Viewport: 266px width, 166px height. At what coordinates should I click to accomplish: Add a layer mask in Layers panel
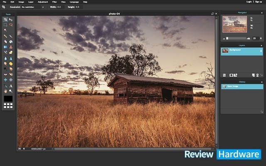(x=231, y=75)
